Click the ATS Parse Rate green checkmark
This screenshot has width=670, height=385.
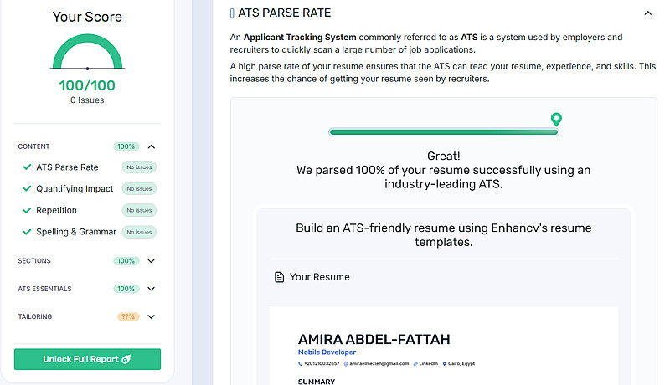tap(27, 167)
